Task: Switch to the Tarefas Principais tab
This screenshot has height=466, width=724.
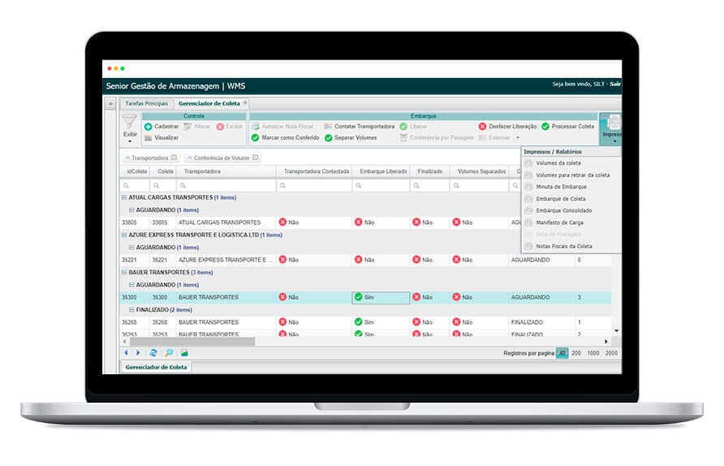Action: pos(146,104)
